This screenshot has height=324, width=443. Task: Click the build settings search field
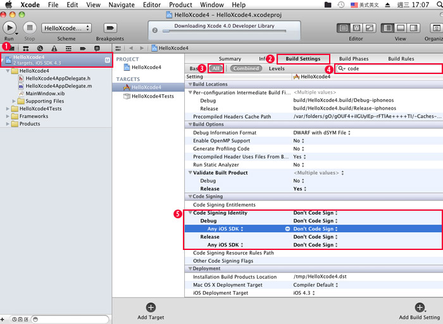click(x=389, y=68)
